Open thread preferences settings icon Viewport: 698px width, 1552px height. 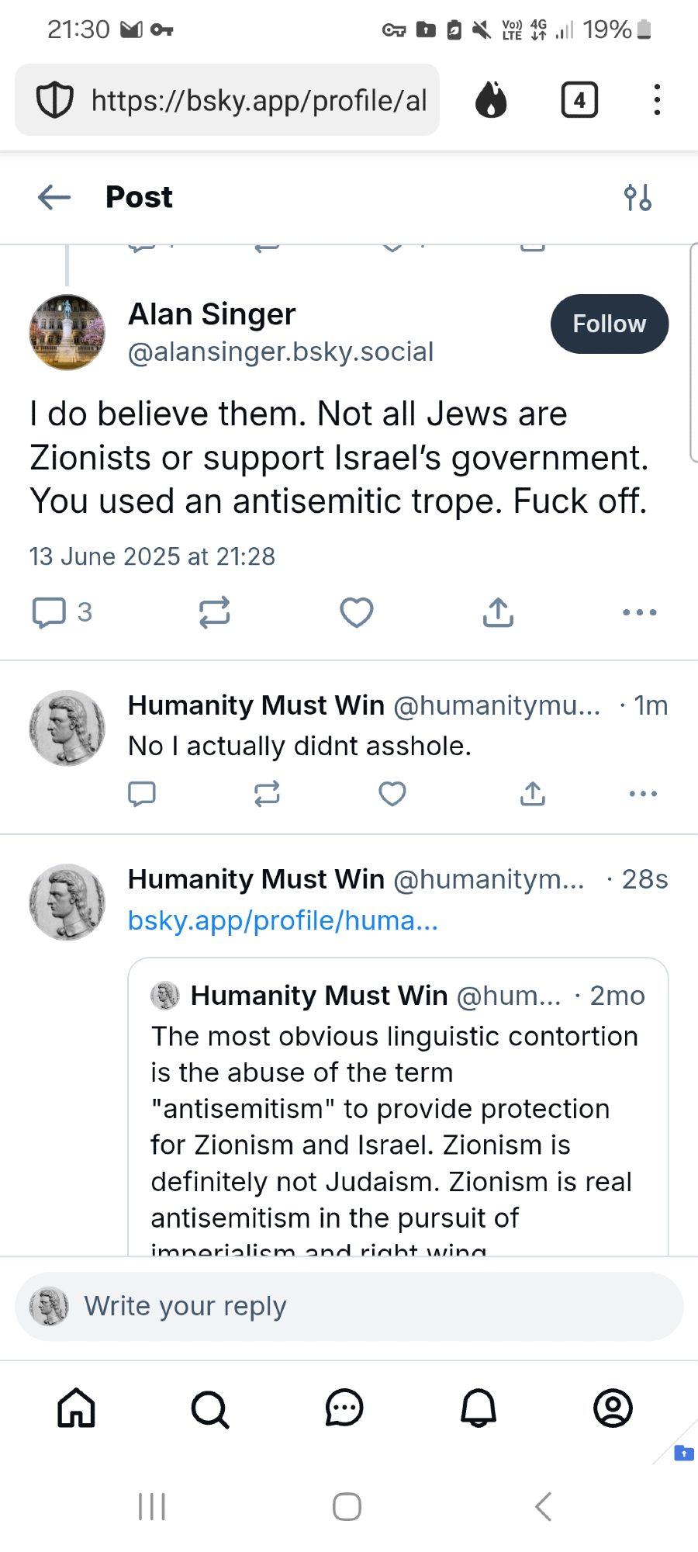coord(638,198)
